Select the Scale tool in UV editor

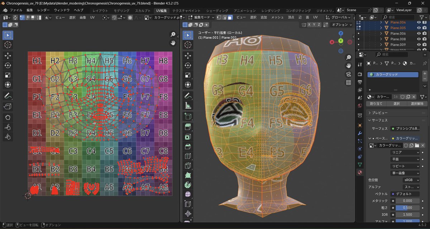[x=8, y=75]
